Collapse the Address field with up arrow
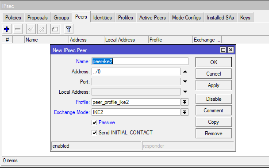Screen dimensions: 269x168 coord(185,72)
